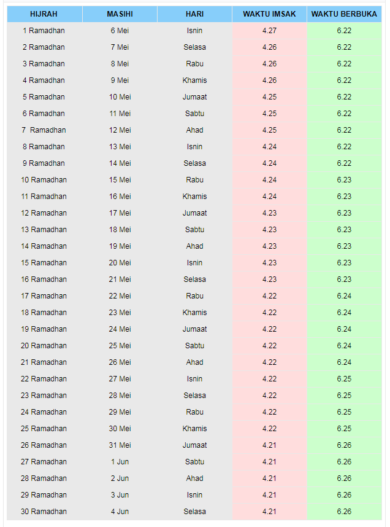Click the WAKTU BERBUKA column header
The width and height of the screenshot is (390, 527).
pos(344,14)
